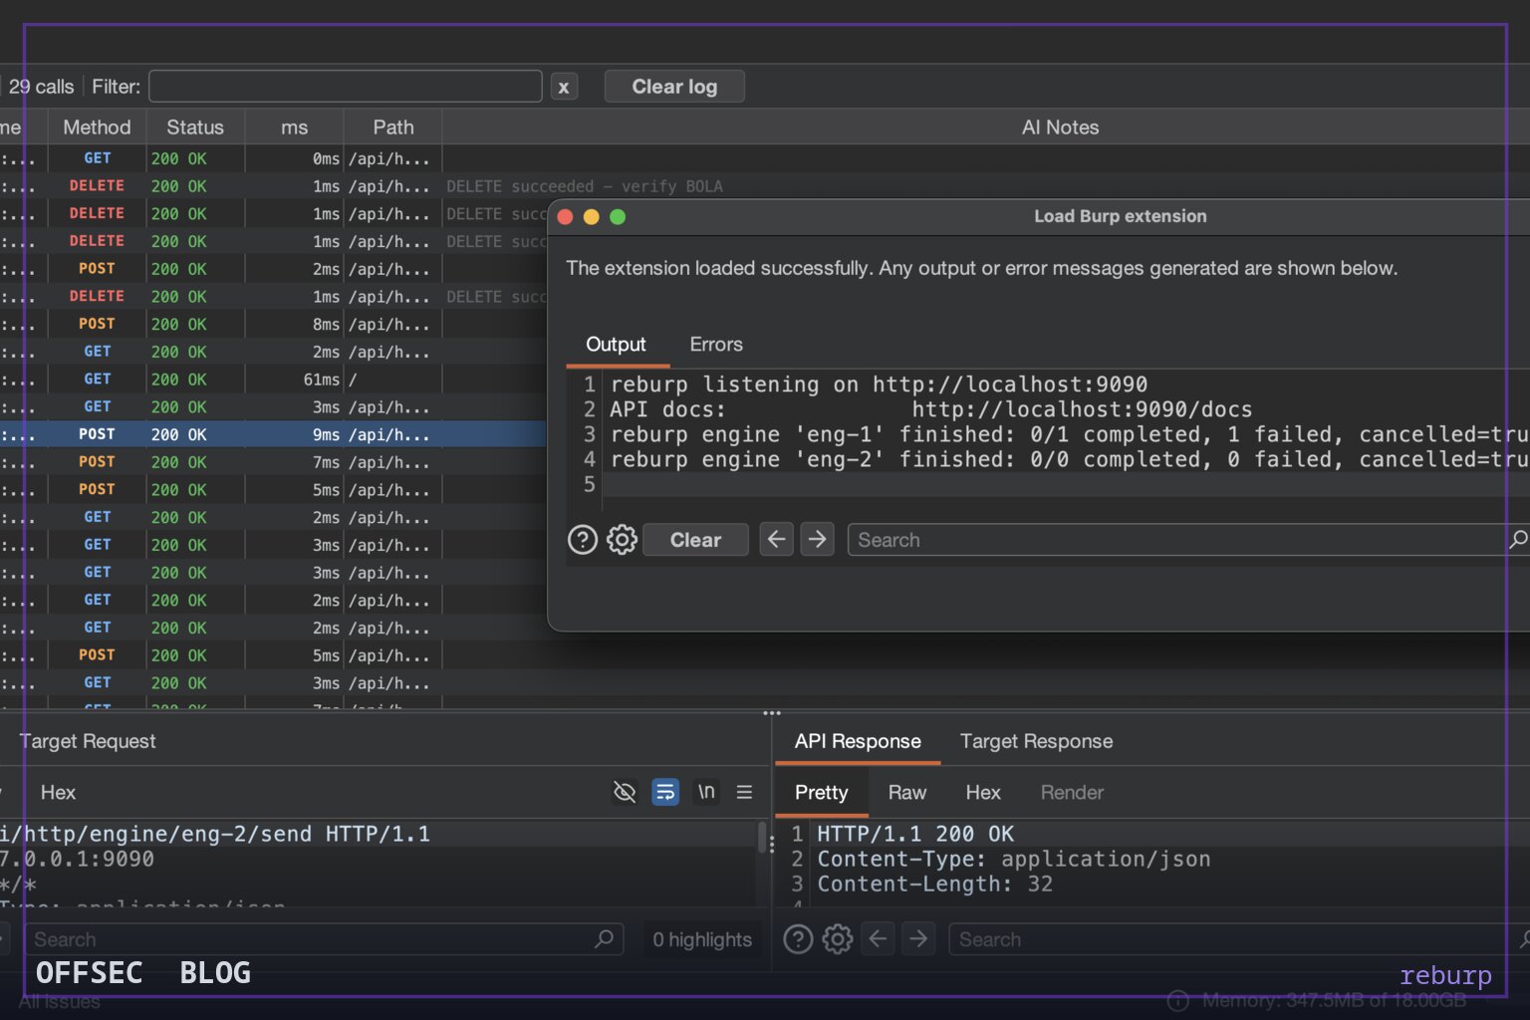Viewport: 1530px width, 1020px height.
Task: Click magnifier icon in extension output search
Action: point(1518,539)
